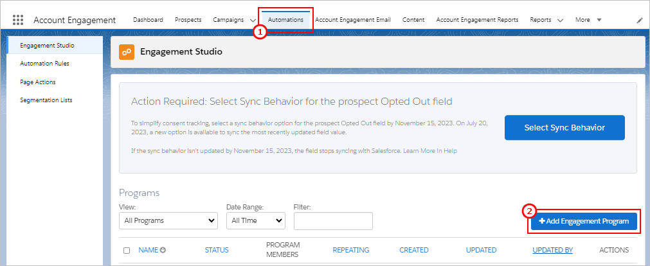Click the PROGRAM MEMBERS column header

click(x=283, y=250)
